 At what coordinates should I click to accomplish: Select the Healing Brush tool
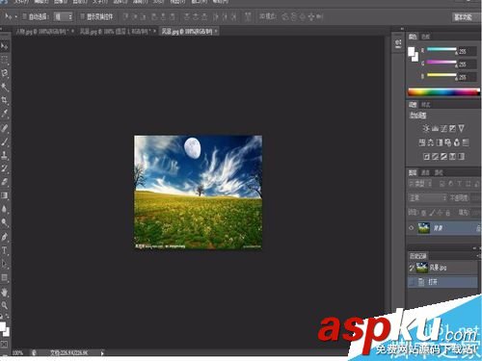4,128
